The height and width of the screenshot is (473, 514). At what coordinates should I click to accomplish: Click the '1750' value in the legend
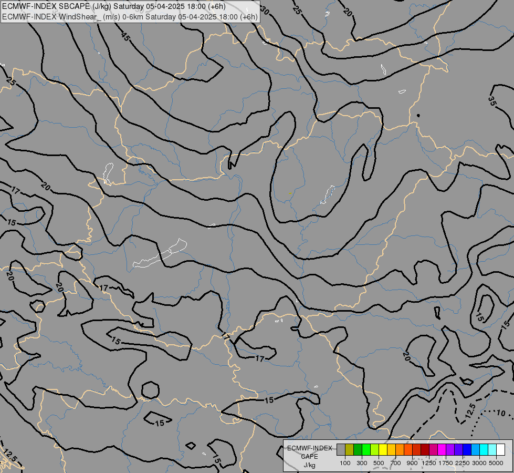pyautogui.click(x=446, y=463)
